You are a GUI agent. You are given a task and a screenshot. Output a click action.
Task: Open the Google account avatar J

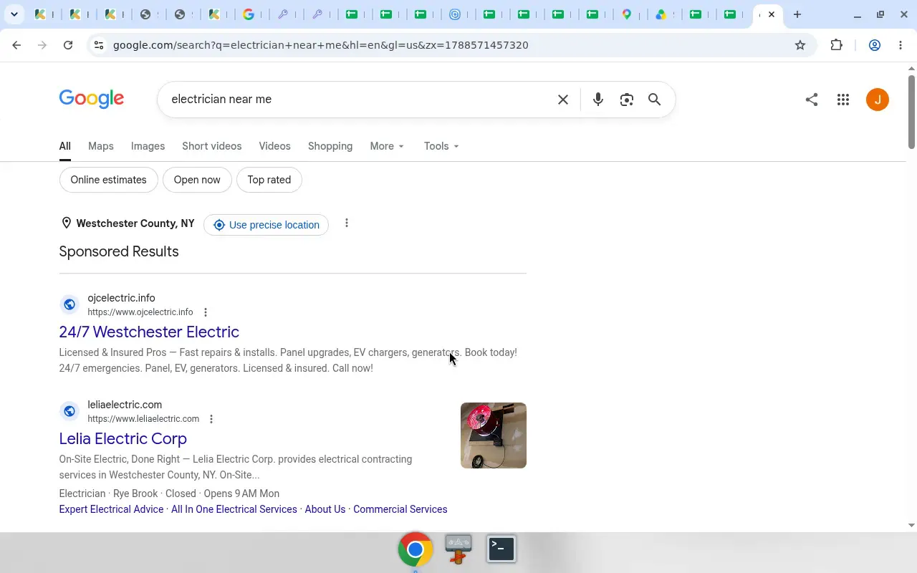point(878,100)
